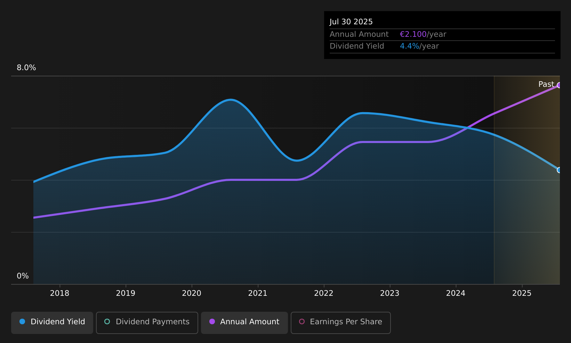Click the 2024 x-axis label

click(456, 293)
